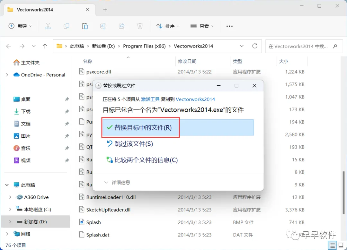Viewport: 347px width, 250px height.
Task: Expand the 新加卷 (D:) node
Action: (x=10, y=222)
